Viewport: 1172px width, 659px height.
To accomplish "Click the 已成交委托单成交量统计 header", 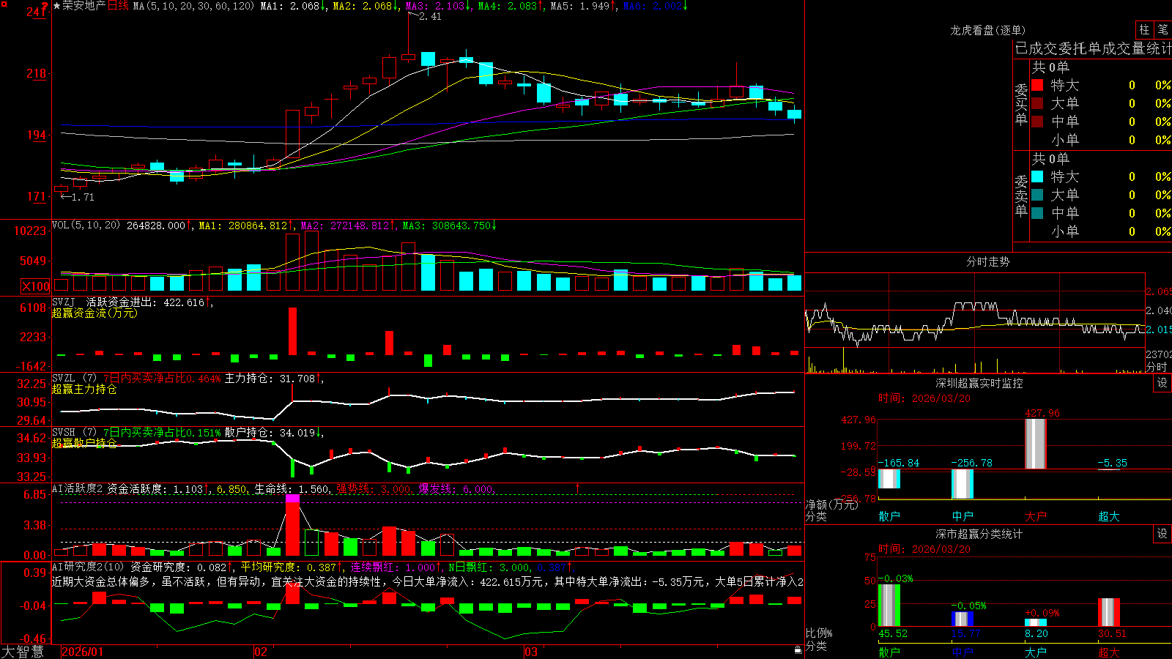I will 1093,48.
